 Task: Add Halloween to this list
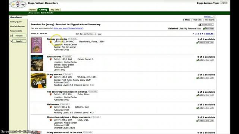point(205,108)
